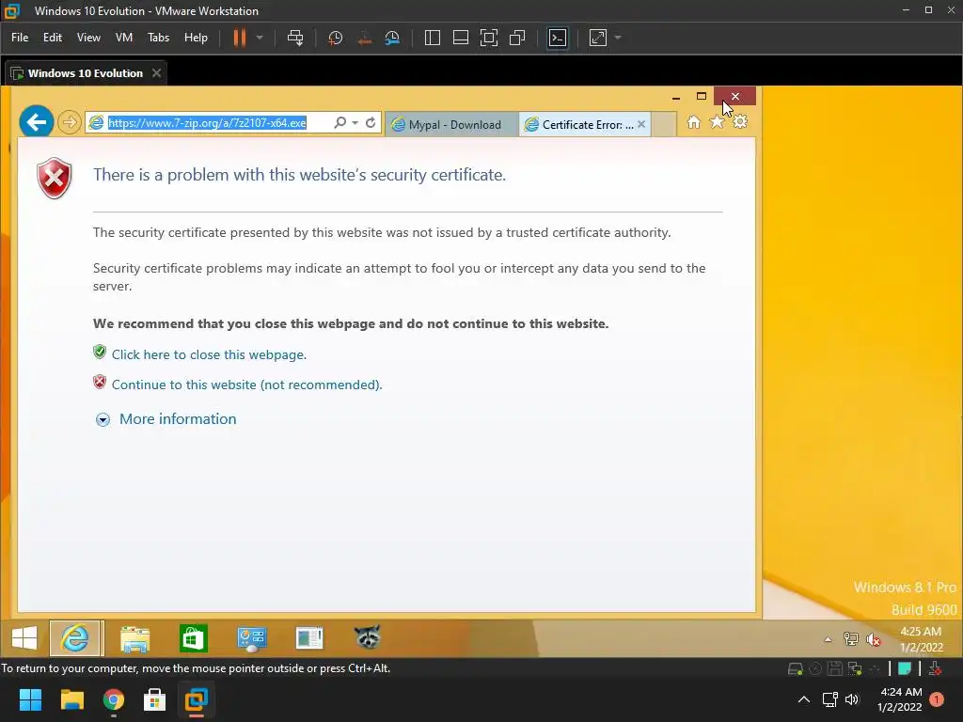This screenshot has height=722, width=963.
Task: Open File Explorer on guest taskbar
Action: [x=135, y=638]
